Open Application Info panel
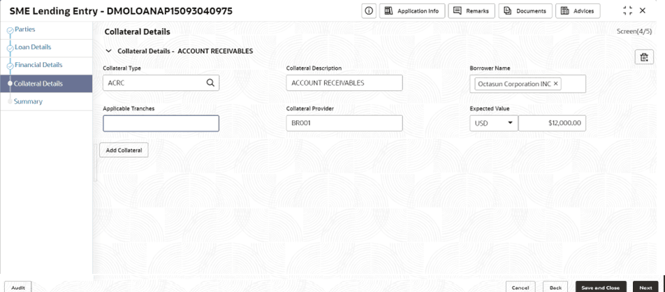The width and height of the screenshot is (665, 292). (411, 11)
